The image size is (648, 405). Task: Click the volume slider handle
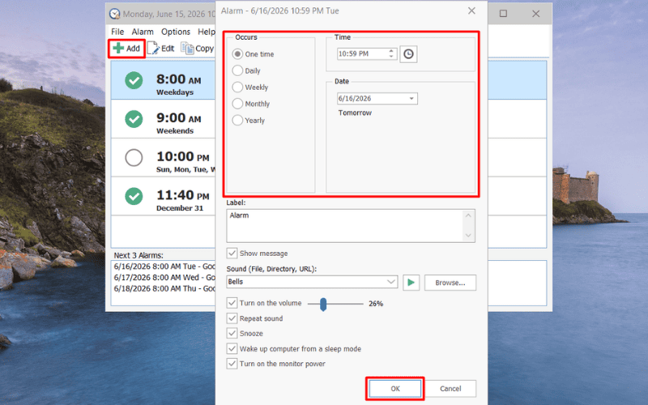pos(323,305)
